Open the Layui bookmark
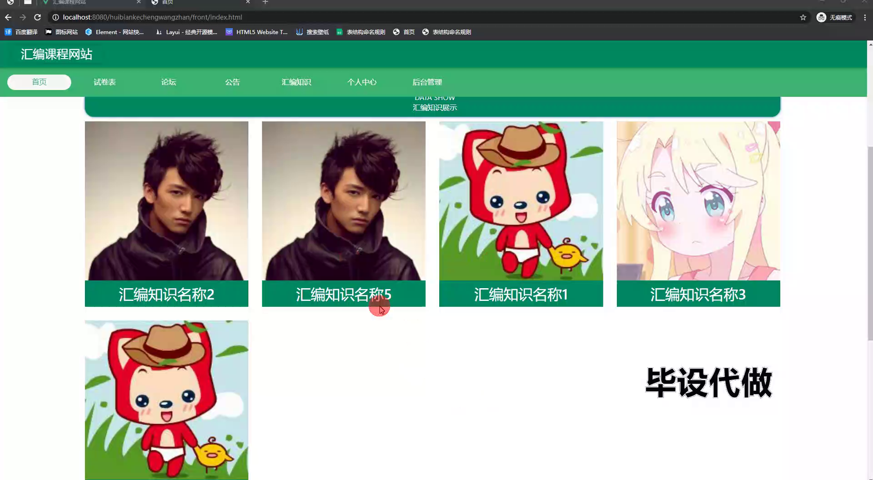873x480 pixels. coord(186,32)
